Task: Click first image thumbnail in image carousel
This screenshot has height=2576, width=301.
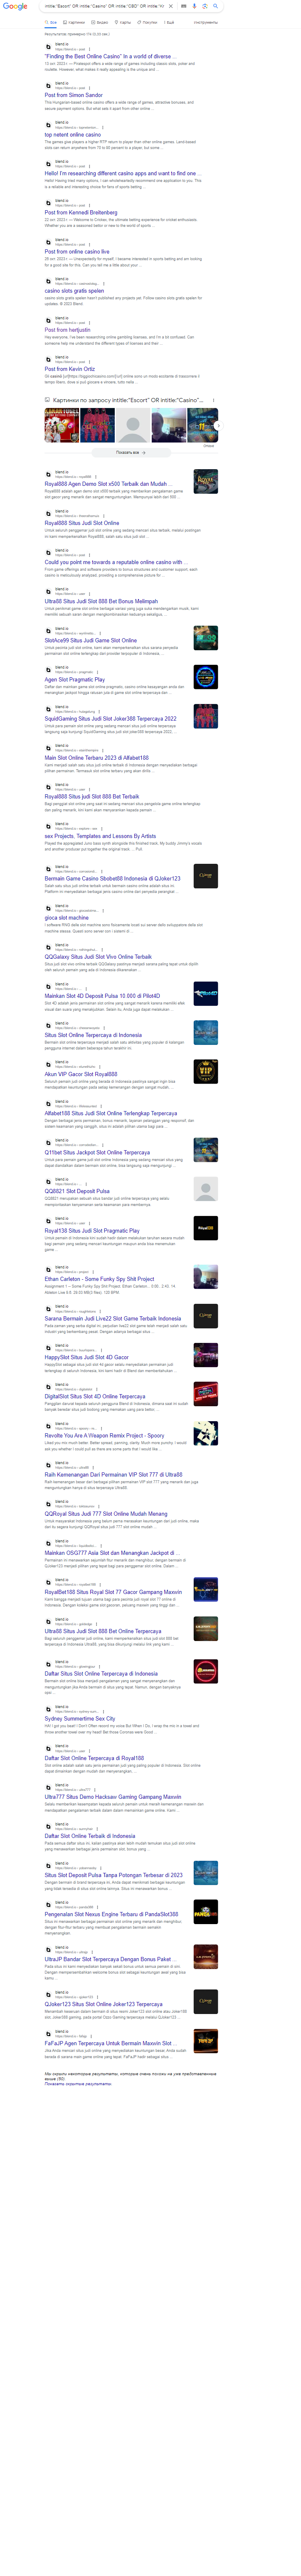Action: (62, 425)
